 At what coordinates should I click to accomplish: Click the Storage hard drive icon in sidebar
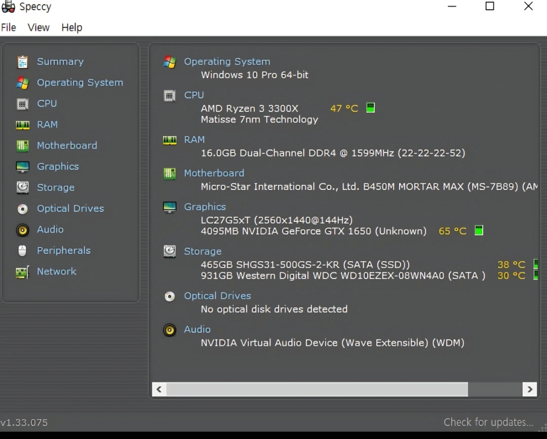23,187
